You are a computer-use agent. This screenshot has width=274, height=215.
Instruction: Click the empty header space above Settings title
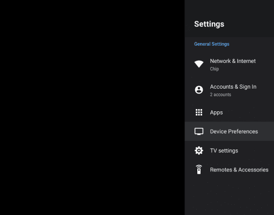click(x=229, y=9)
